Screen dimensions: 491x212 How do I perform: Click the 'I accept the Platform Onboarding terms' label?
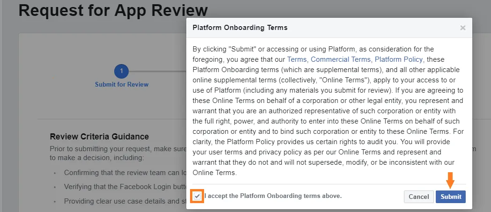click(x=273, y=196)
